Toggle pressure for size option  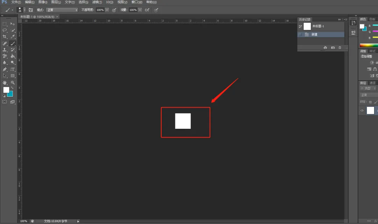click(x=156, y=10)
